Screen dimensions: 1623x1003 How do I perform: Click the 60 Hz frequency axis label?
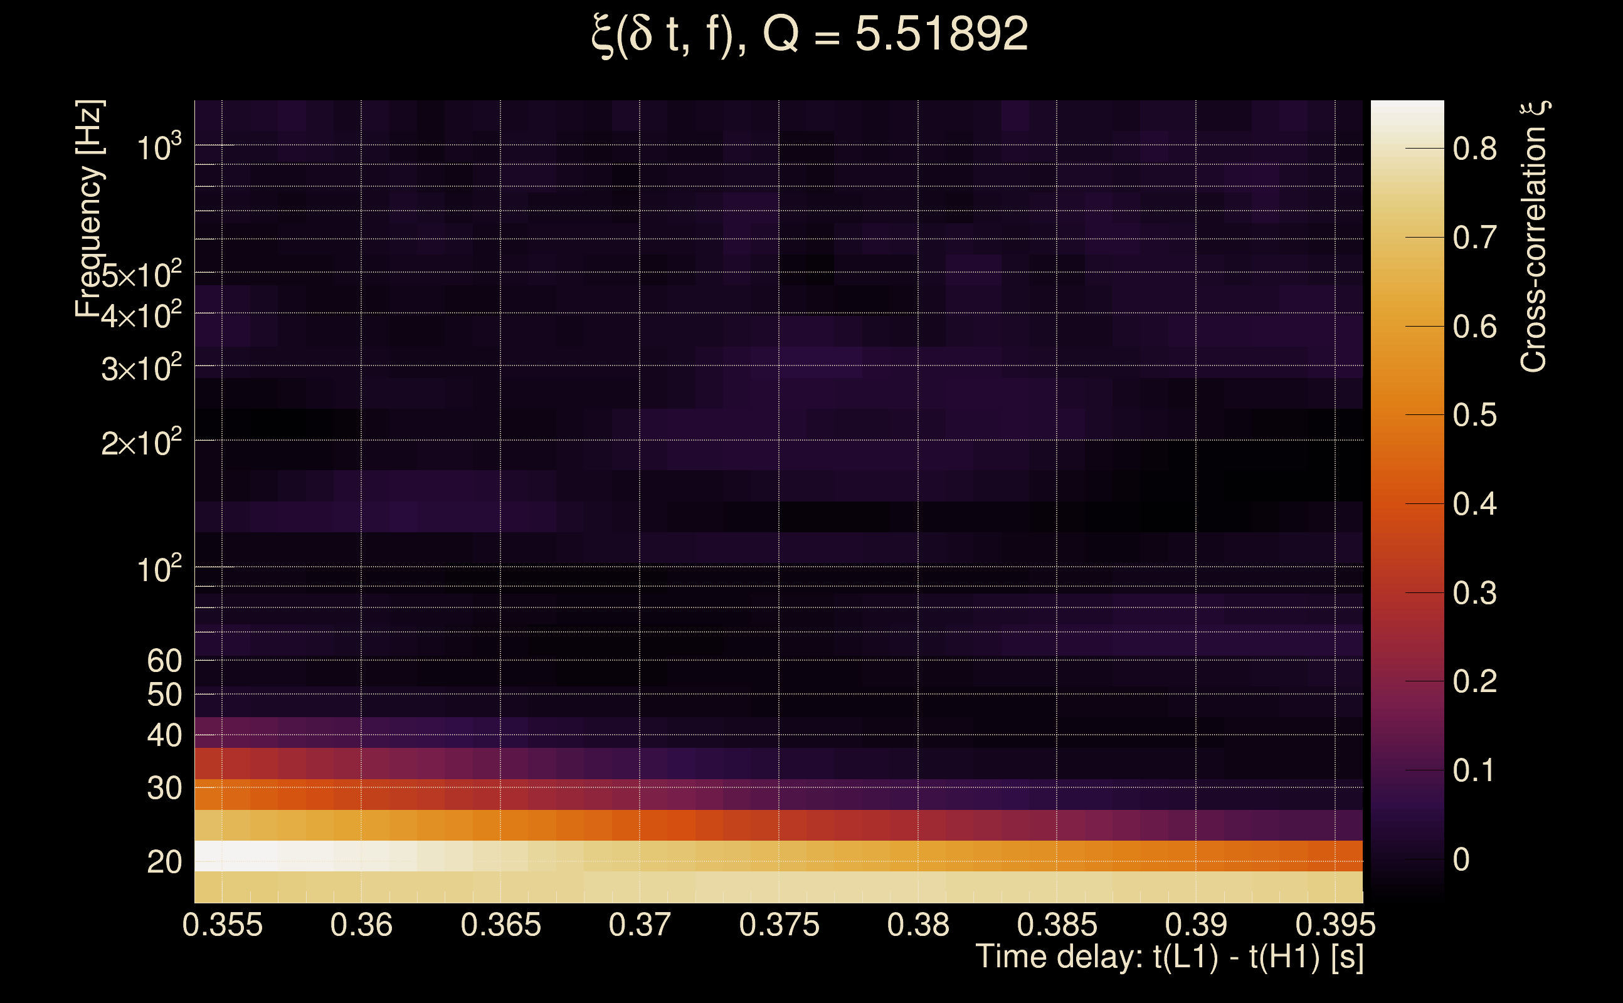[164, 661]
